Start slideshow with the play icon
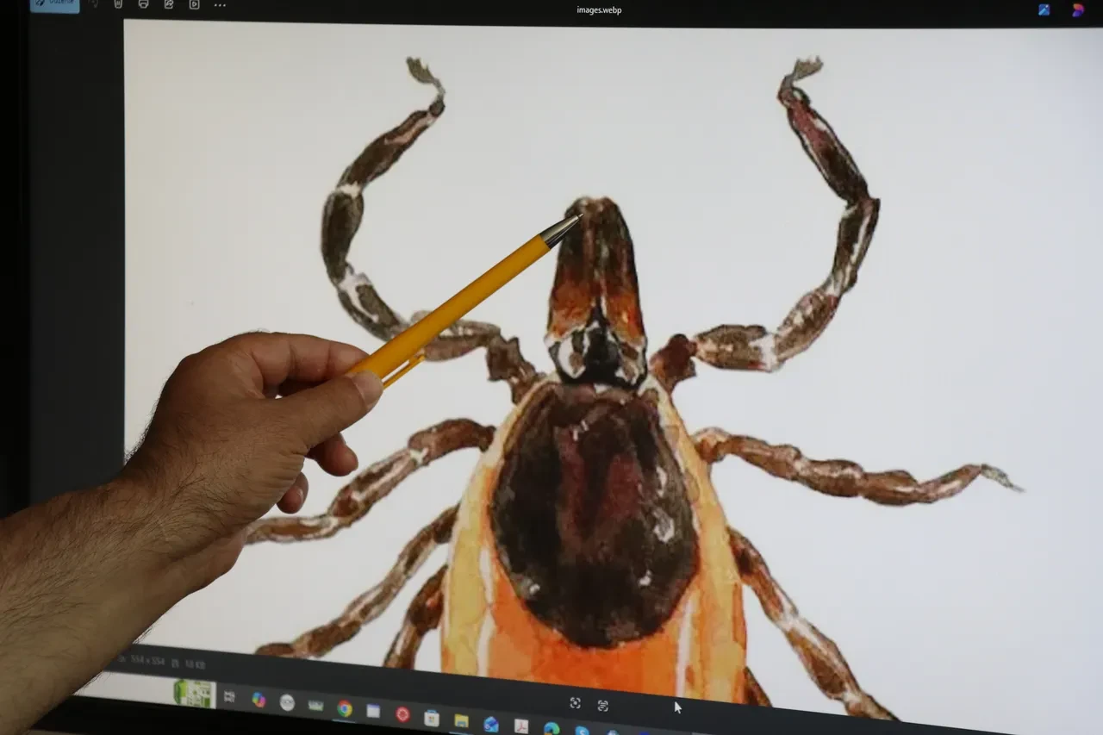The width and height of the screenshot is (1103, 735). tap(194, 4)
